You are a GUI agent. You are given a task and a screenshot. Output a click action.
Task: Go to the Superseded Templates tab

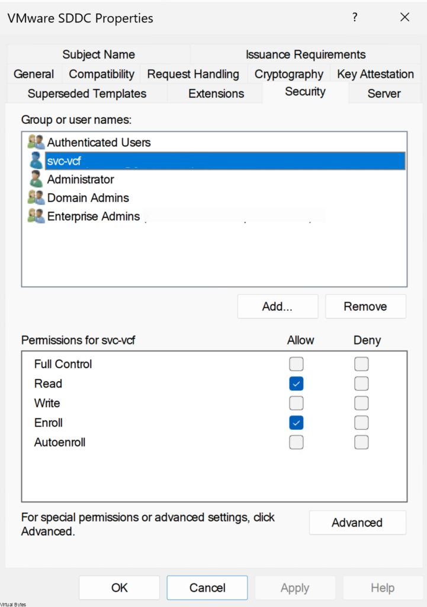pos(86,94)
